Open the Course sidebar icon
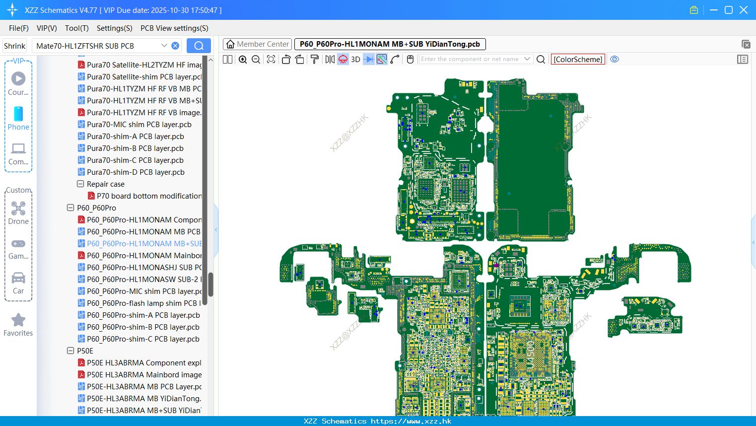 click(x=18, y=83)
